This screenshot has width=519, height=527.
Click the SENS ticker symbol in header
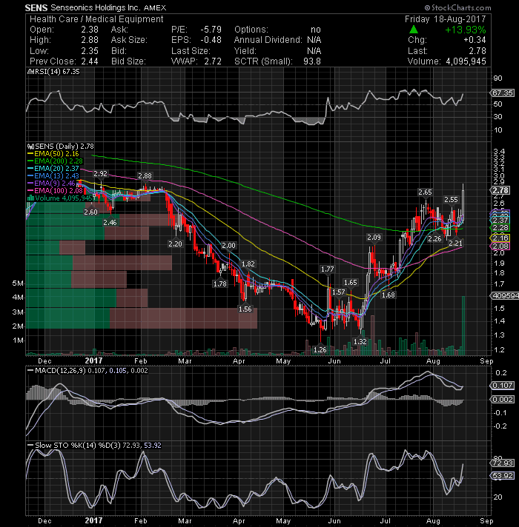(36, 7)
